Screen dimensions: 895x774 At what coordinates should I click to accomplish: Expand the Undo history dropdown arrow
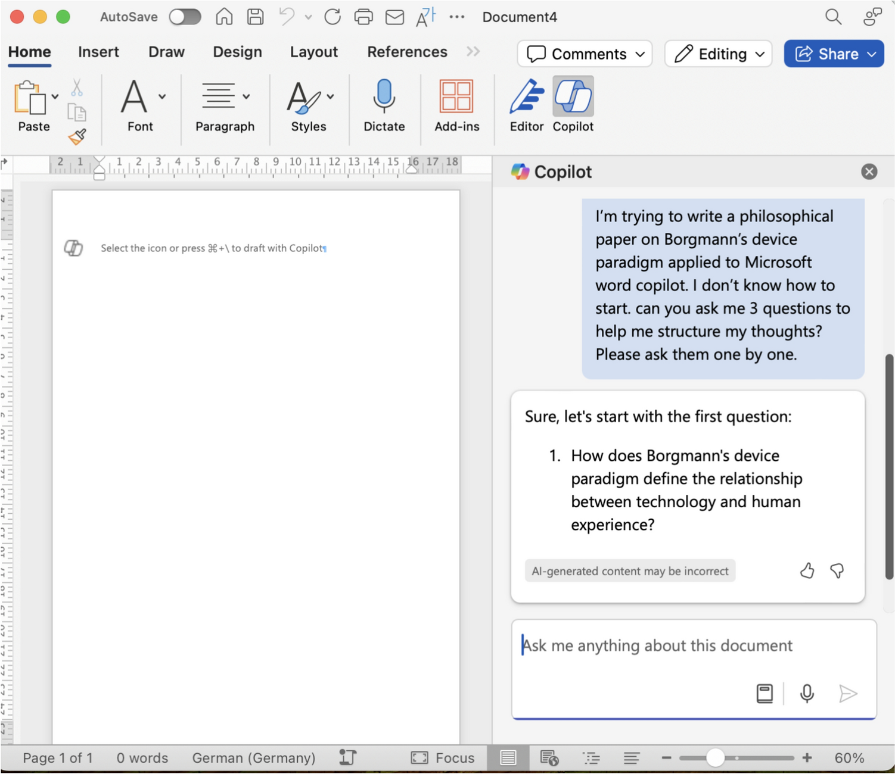point(308,17)
